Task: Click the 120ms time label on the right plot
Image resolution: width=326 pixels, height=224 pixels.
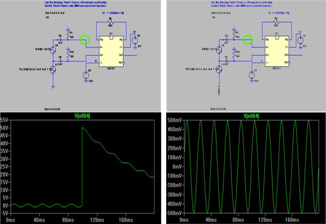Action: coord(265,220)
